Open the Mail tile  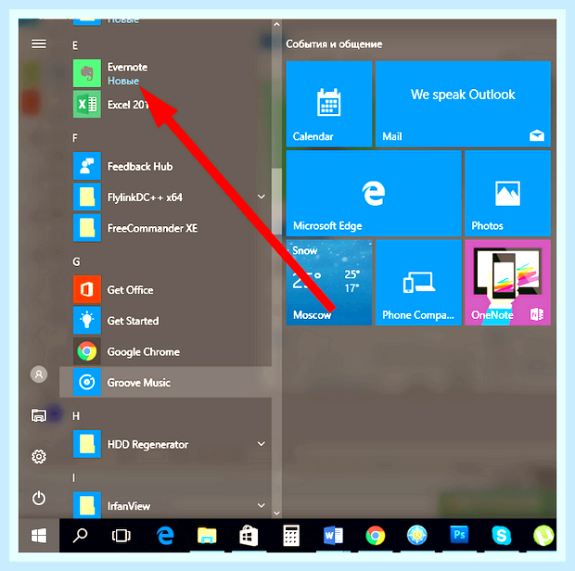(x=463, y=104)
